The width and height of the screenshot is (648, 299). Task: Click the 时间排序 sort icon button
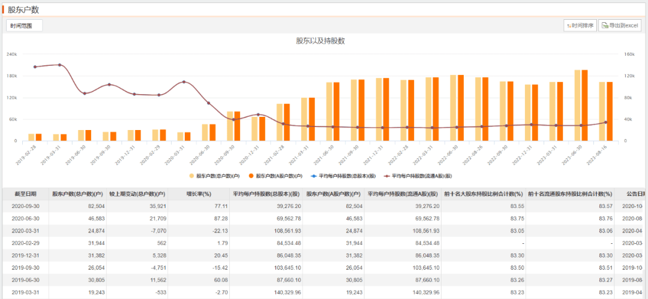580,26
